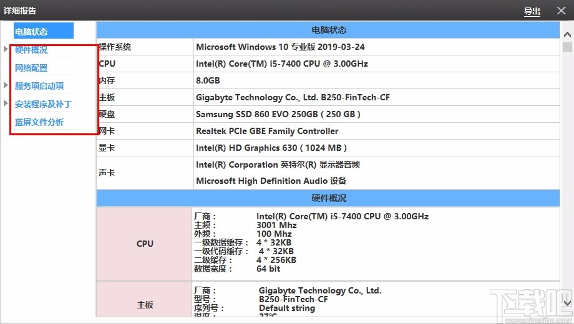574x324 pixels.
Task: Select the 64 bit 数据宽度 value
Action: pyautogui.click(x=268, y=269)
